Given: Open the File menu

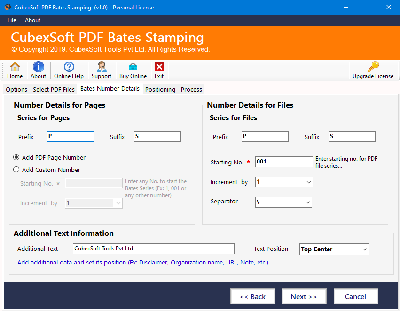Looking at the screenshot, I should point(12,20).
